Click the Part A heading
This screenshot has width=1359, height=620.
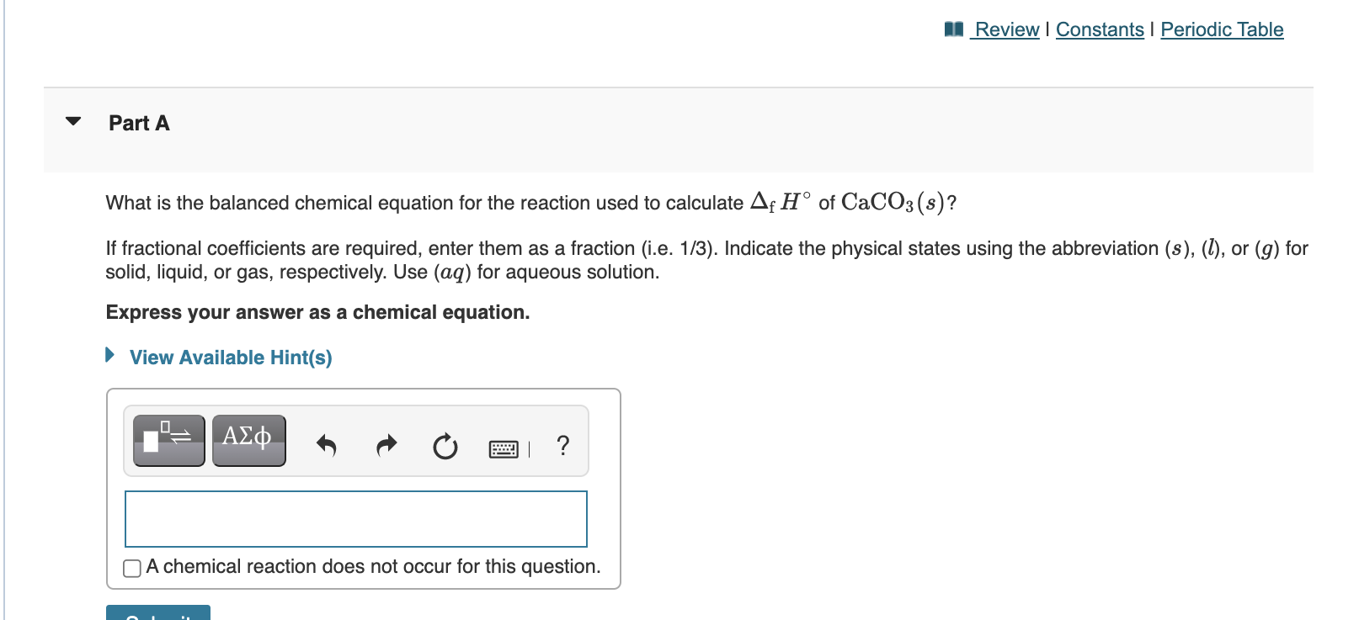click(138, 123)
